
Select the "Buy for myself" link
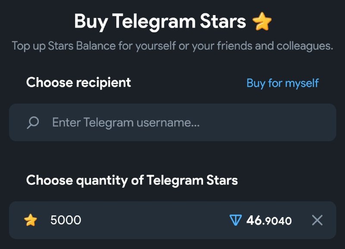pos(282,83)
